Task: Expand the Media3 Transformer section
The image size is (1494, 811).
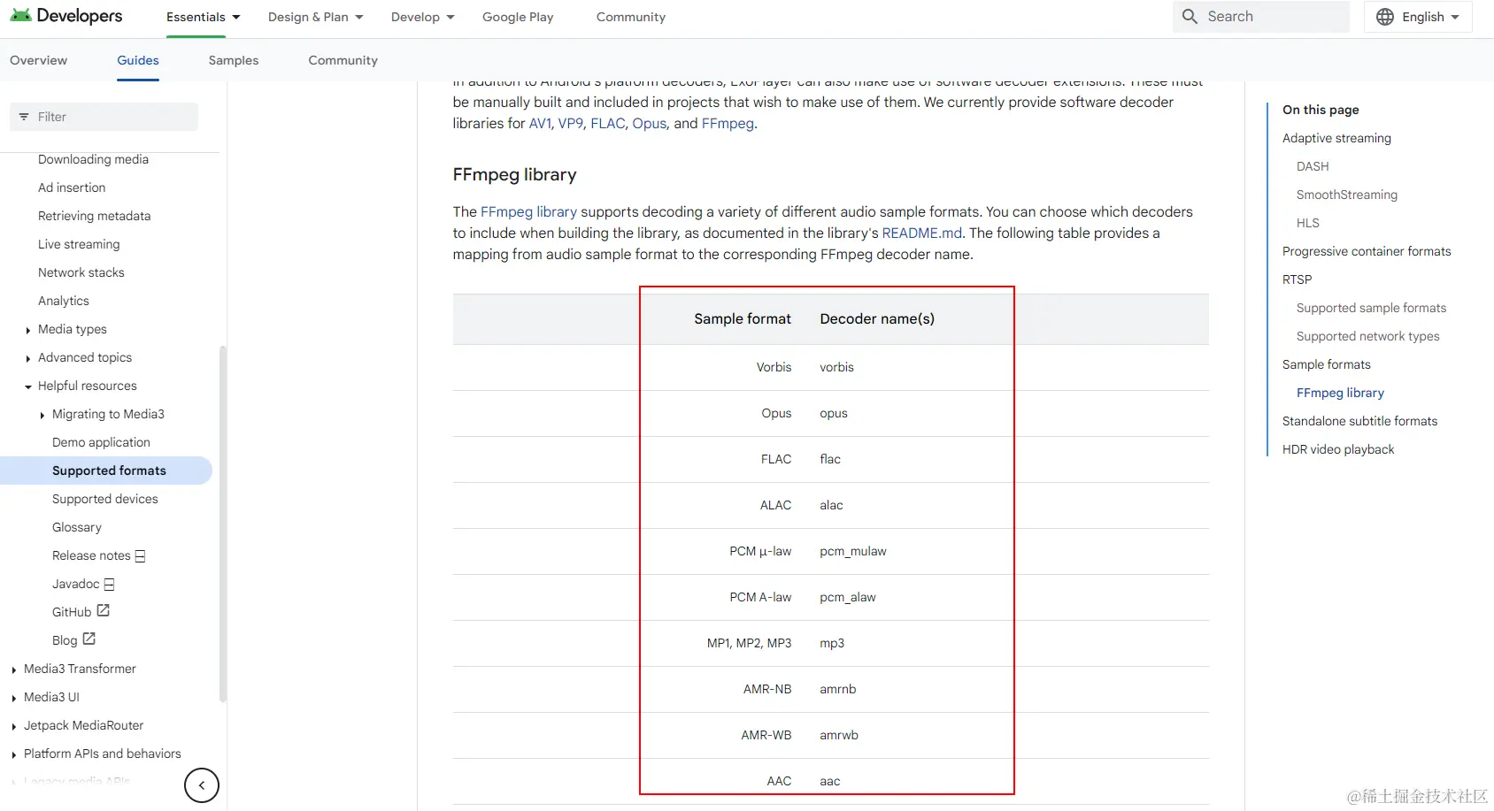Action: click(14, 669)
